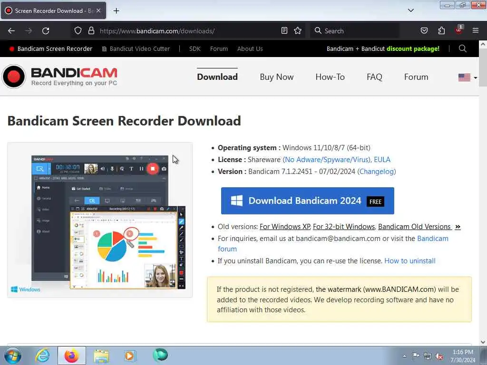
Task: Open the EULA link
Action: (382, 160)
